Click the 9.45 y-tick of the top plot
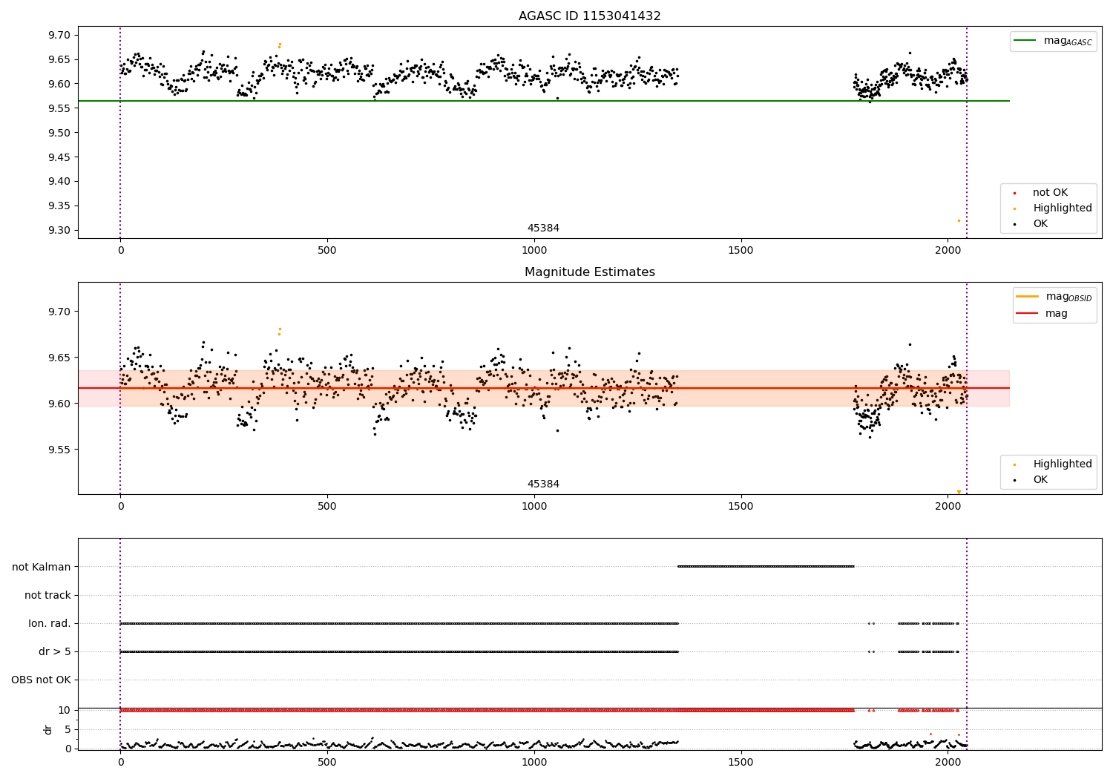Image resolution: width=1113 pixels, height=779 pixels. point(60,157)
